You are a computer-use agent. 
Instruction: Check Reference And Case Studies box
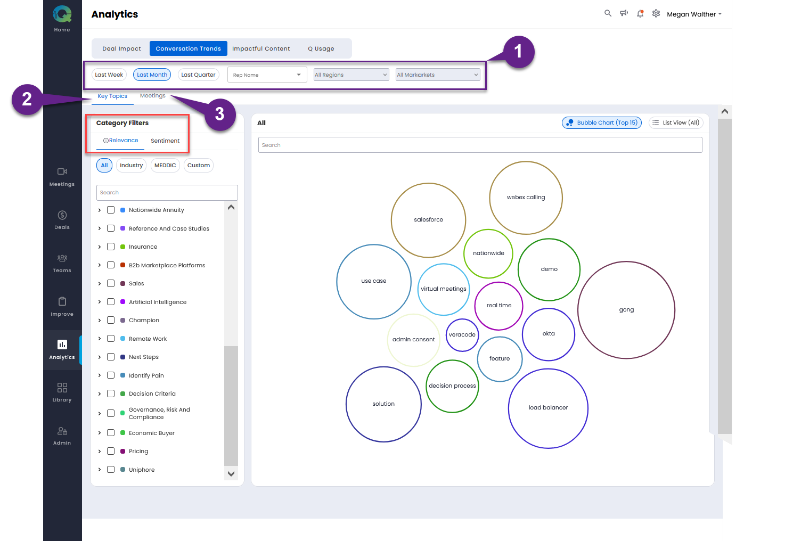[111, 228]
